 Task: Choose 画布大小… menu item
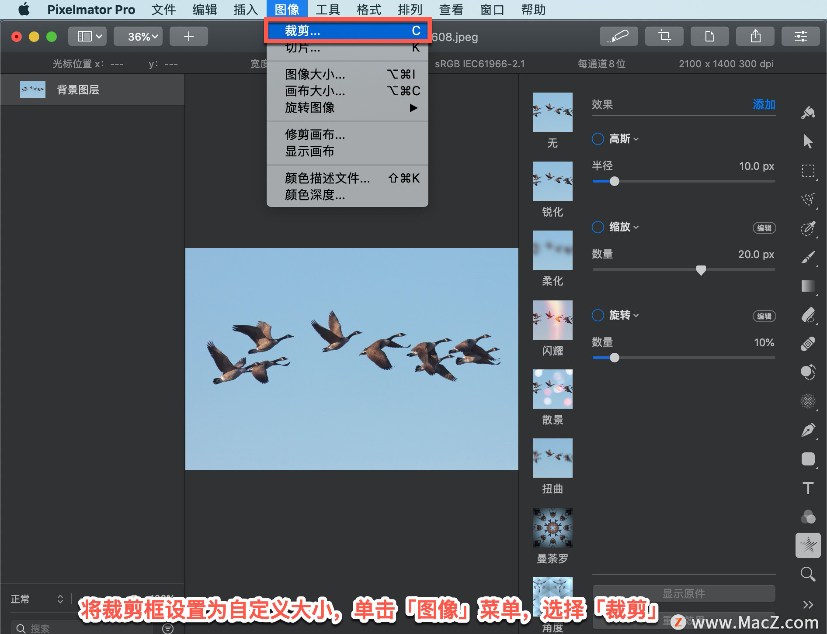347,91
